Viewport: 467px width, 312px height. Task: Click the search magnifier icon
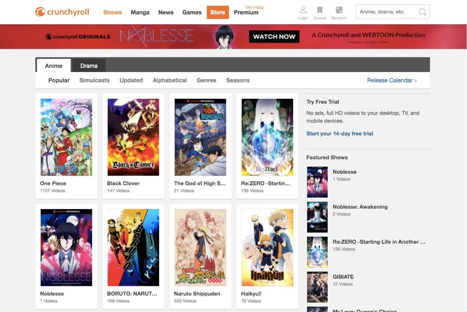pyautogui.click(x=422, y=12)
